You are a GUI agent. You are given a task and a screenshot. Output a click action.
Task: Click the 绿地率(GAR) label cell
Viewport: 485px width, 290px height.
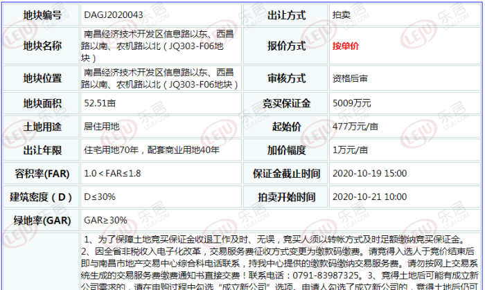(x=42, y=221)
